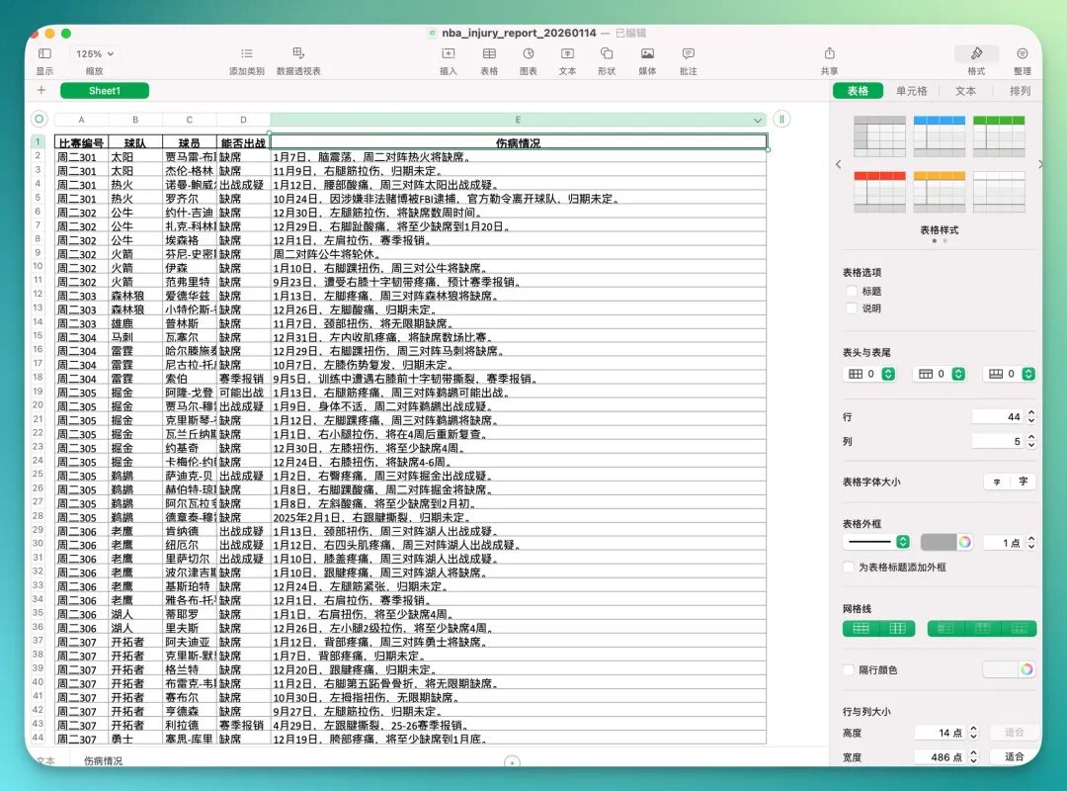Image resolution: width=1067 pixels, height=791 pixels.
Task: Switch to the 文本 inspector tab
Action: 965,91
